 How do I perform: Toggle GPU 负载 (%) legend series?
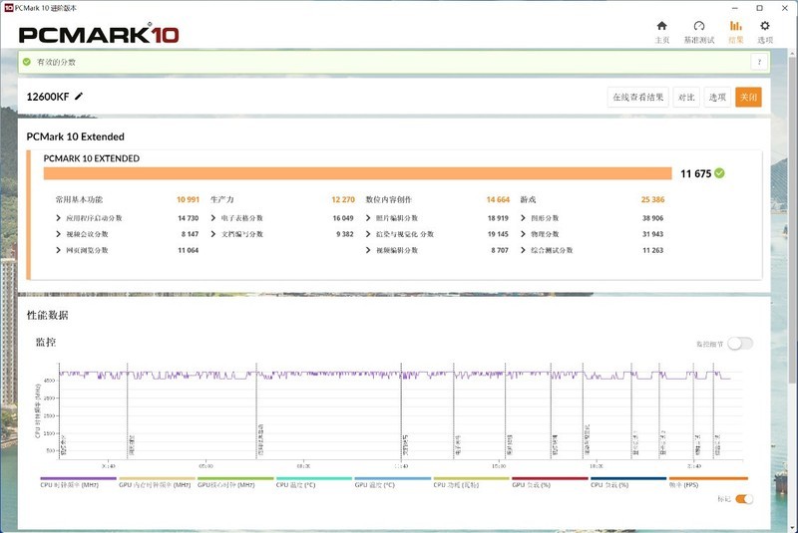(550, 482)
